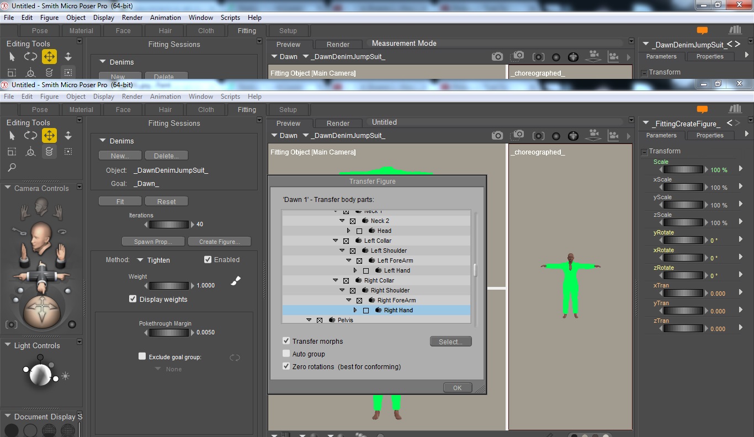Viewport: 754px width, 437px height.
Task: Uncheck Transfer morphs option
Action: (x=286, y=341)
